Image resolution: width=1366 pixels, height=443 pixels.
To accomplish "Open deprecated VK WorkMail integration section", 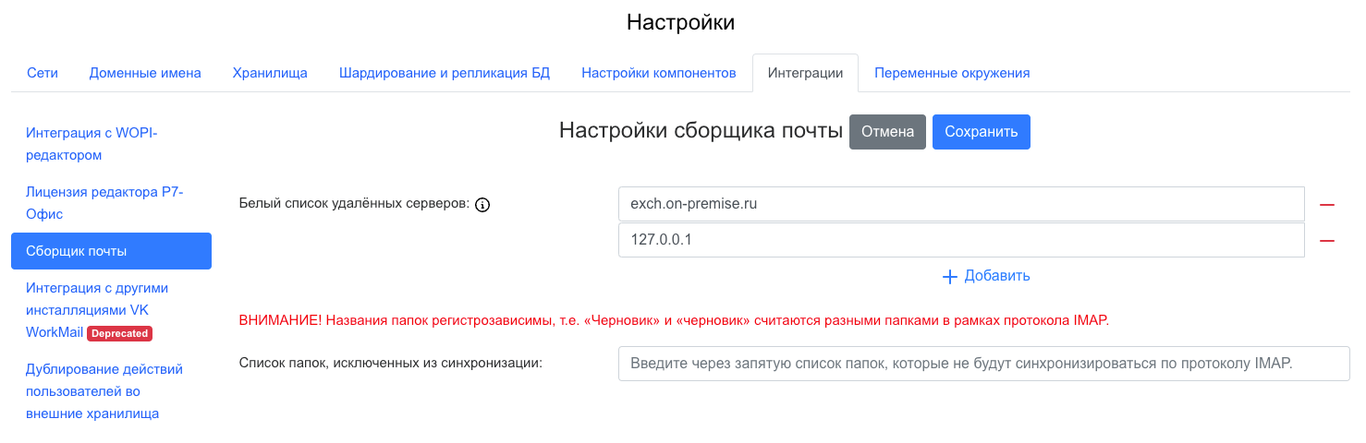I will click(x=97, y=310).
